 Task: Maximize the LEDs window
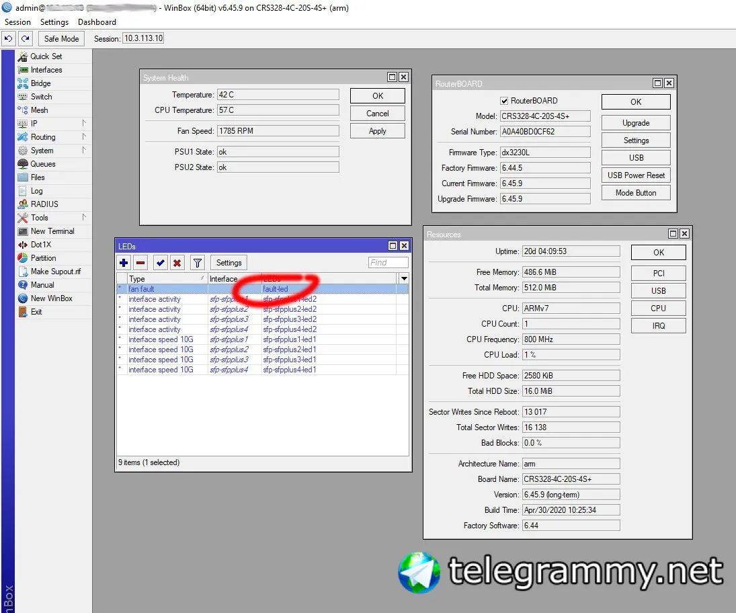click(x=393, y=246)
